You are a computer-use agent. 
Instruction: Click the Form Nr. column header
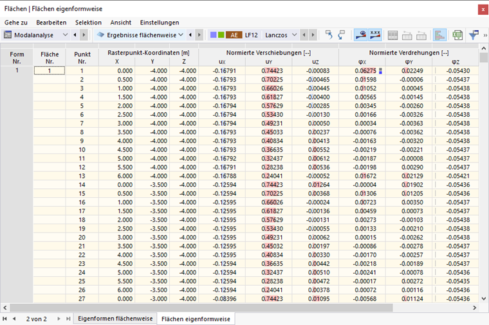pos(17,58)
